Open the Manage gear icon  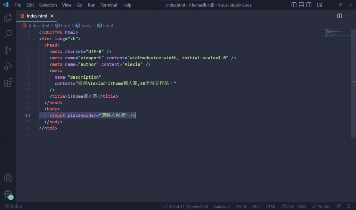pyautogui.click(x=8, y=194)
